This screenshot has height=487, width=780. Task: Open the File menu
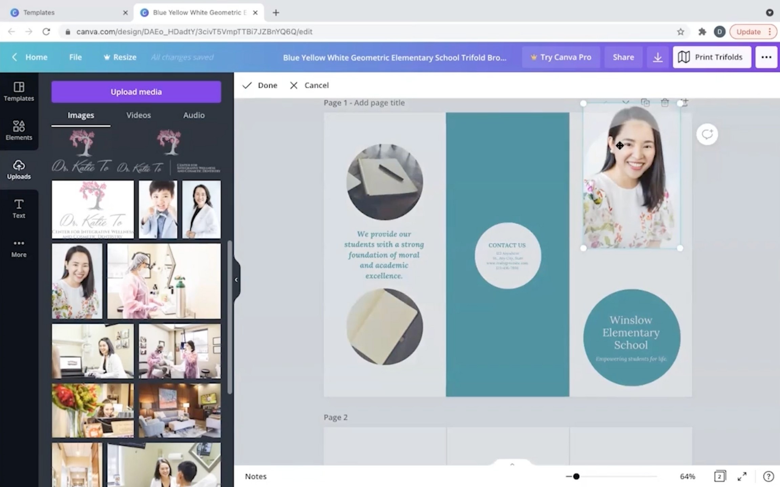pyautogui.click(x=75, y=57)
